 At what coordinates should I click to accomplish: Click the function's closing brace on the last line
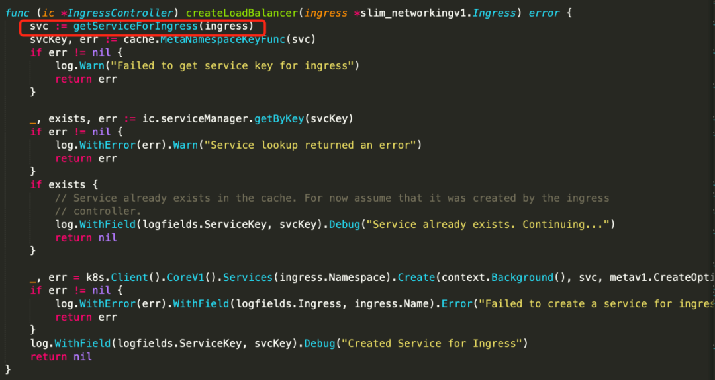pyautogui.click(x=8, y=369)
